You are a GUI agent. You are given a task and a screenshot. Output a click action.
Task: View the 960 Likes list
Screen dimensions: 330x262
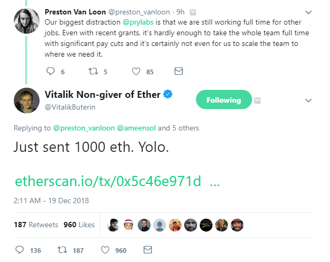pos(79,225)
